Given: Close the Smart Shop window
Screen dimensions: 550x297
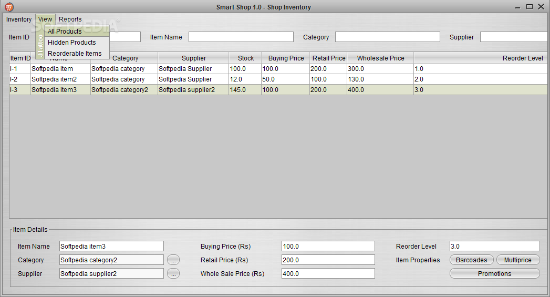Looking at the screenshot, I should coord(541,7).
